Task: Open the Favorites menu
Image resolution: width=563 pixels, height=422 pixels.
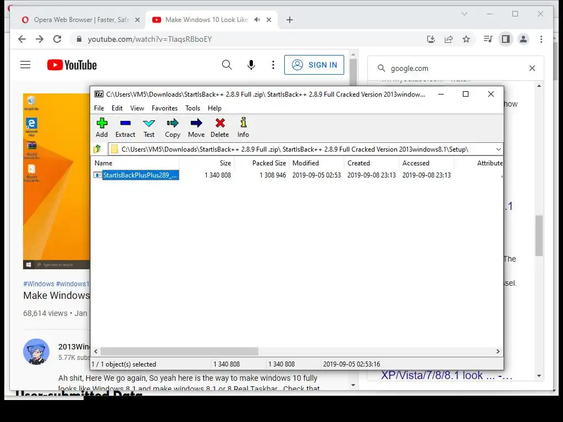Action: click(164, 108)
